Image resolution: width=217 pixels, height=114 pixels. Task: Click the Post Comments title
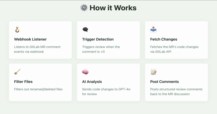pos(165,82)
